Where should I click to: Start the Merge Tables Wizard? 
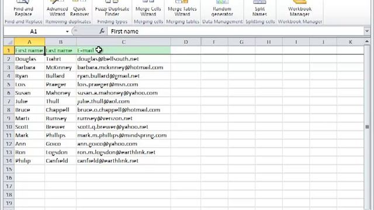click(x=182, y=9)
